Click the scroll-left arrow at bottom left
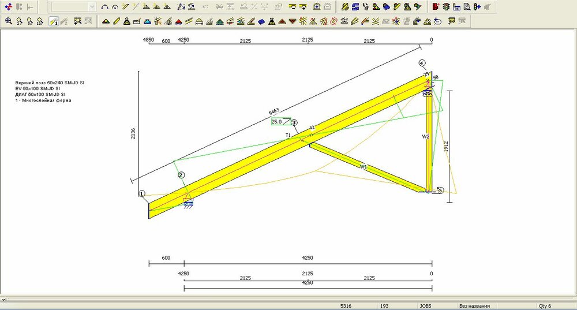 click(3, 300)
